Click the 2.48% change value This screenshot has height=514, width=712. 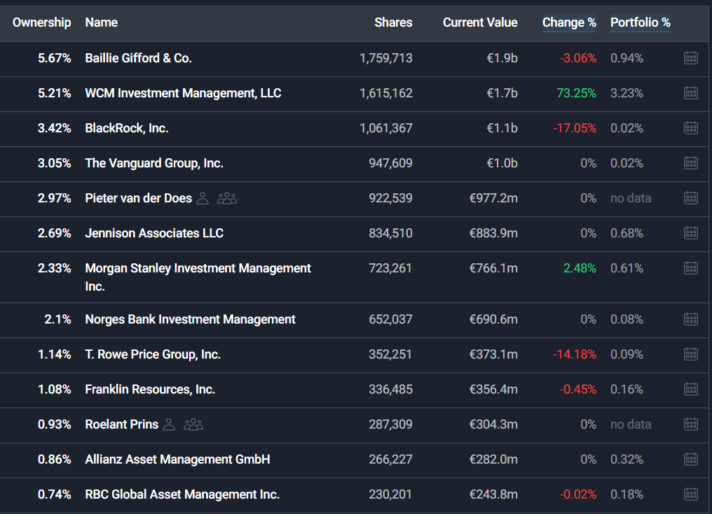[580, 268]
